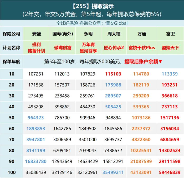This screenshot has width=184, height=178.
Task: Click the red value 115103
Action: pos(113,74)
